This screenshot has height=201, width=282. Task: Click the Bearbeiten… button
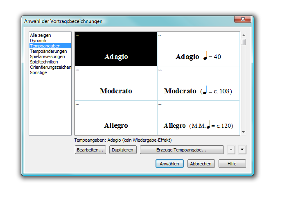90,150
